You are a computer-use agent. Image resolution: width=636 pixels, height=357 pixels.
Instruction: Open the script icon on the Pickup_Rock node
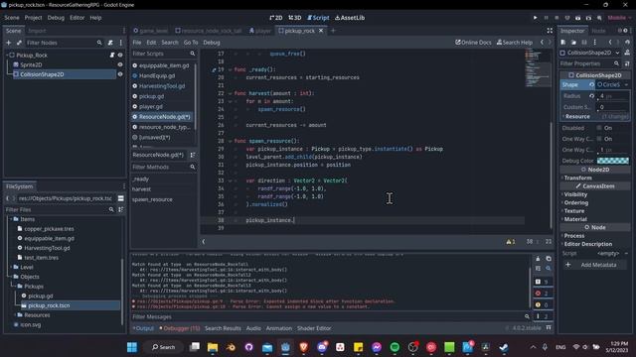[x=112, y=56]
